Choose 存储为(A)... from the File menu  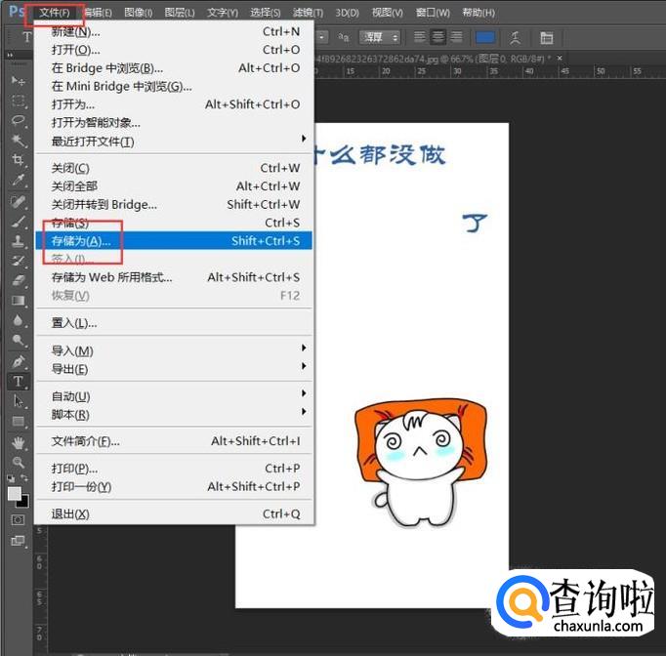[81, 241]
